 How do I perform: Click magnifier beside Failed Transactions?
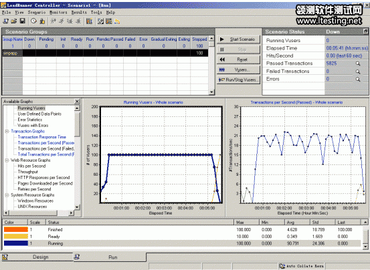(x=358, y=72)
